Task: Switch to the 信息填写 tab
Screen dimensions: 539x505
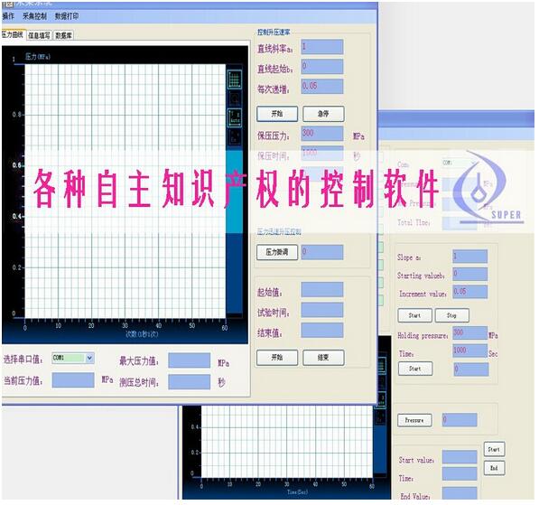Action: [39, 35]
